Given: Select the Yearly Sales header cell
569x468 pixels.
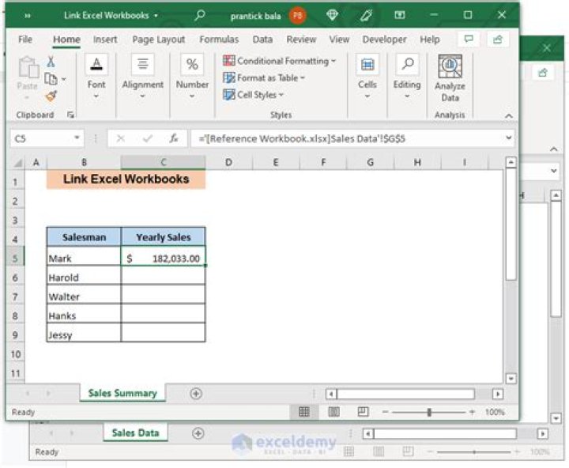Looking at the screenshot, I should pos(164,237).
